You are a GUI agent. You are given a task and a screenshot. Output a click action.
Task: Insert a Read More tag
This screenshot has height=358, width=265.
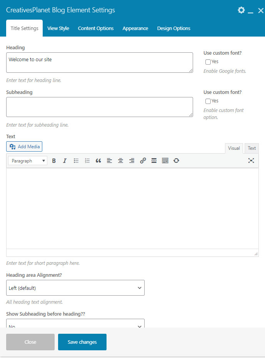154,161
